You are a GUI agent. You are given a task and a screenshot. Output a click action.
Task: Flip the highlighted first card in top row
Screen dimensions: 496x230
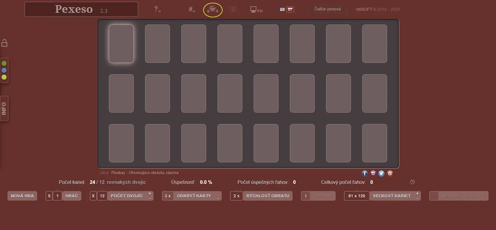pos(121,44)
